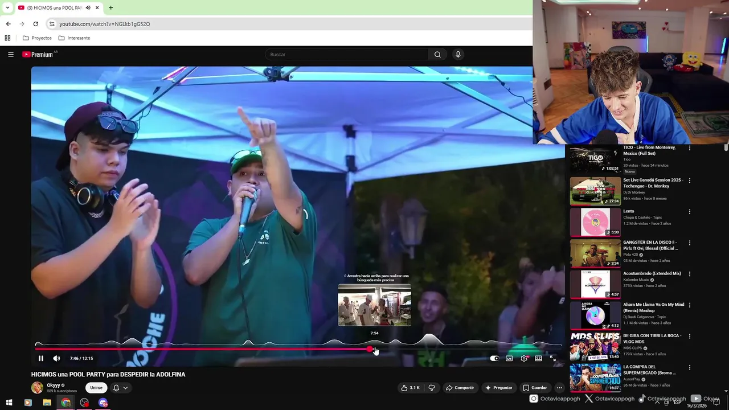The height and width of the screenshot is (410, 729).
Task: Mute the tab via speaker icon
Action: pyautogui.click(x=88, y=8)
